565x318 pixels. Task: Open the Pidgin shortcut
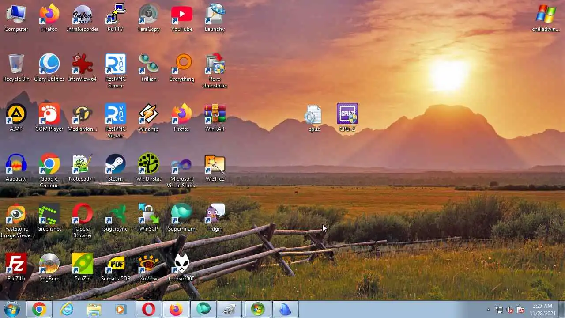pyautogui.click(x=215, y=218)
